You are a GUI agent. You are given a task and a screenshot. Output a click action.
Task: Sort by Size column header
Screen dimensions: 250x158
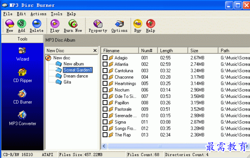(203, 51)
